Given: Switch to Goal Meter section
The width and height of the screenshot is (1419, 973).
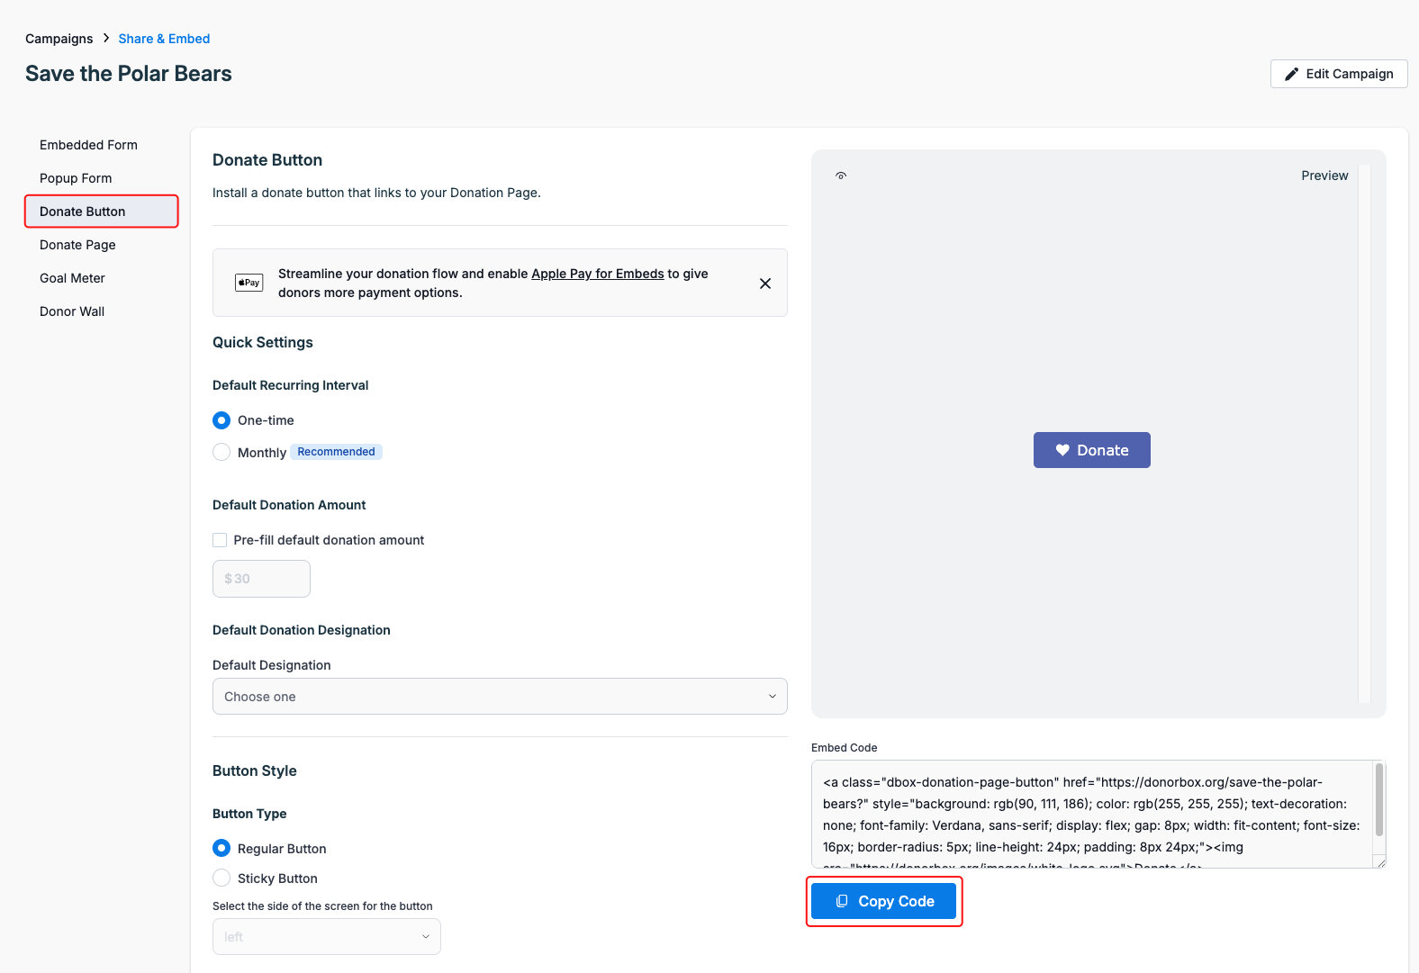Looking at the screenshot, I should coord(72,278).
